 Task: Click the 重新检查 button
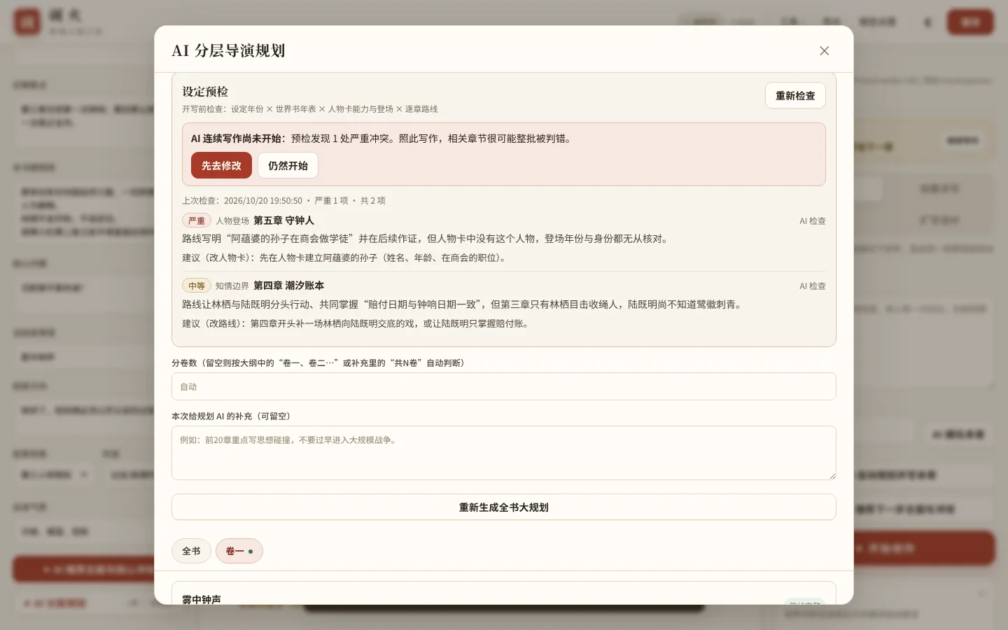click(795, 96)
